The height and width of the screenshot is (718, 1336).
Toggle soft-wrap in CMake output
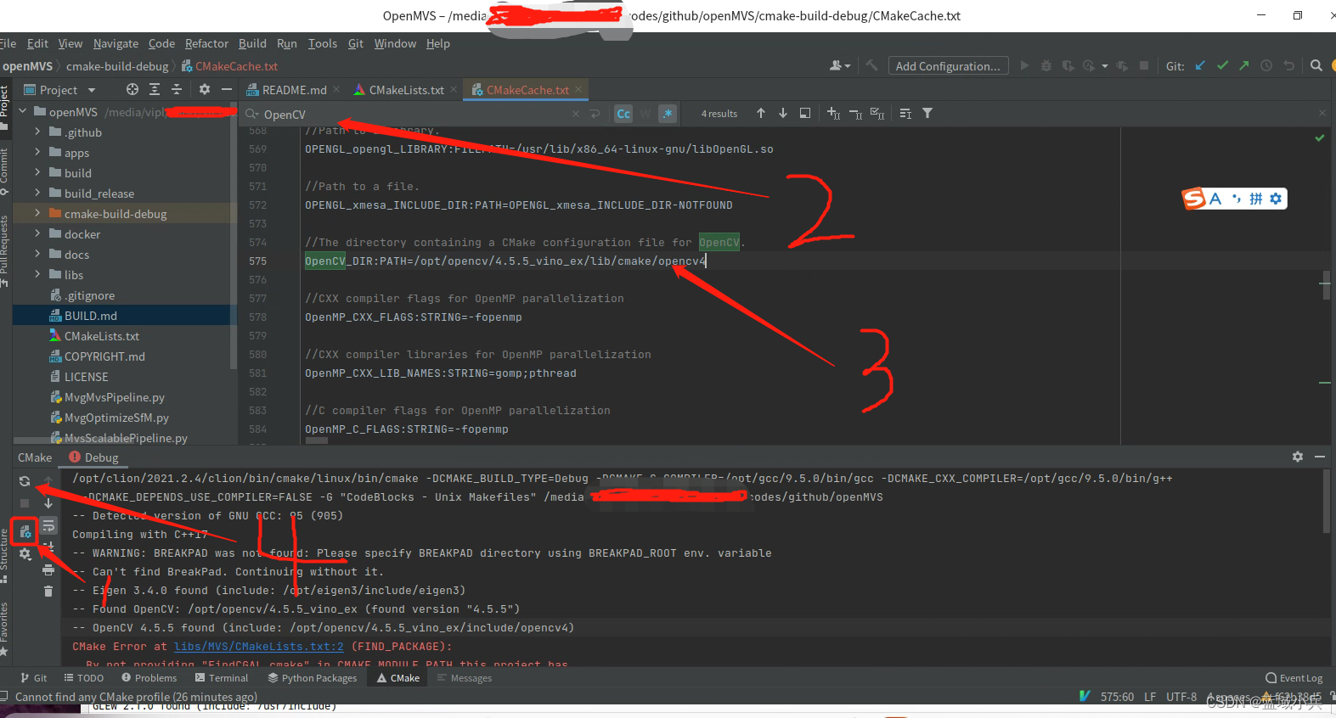[48, 526]
